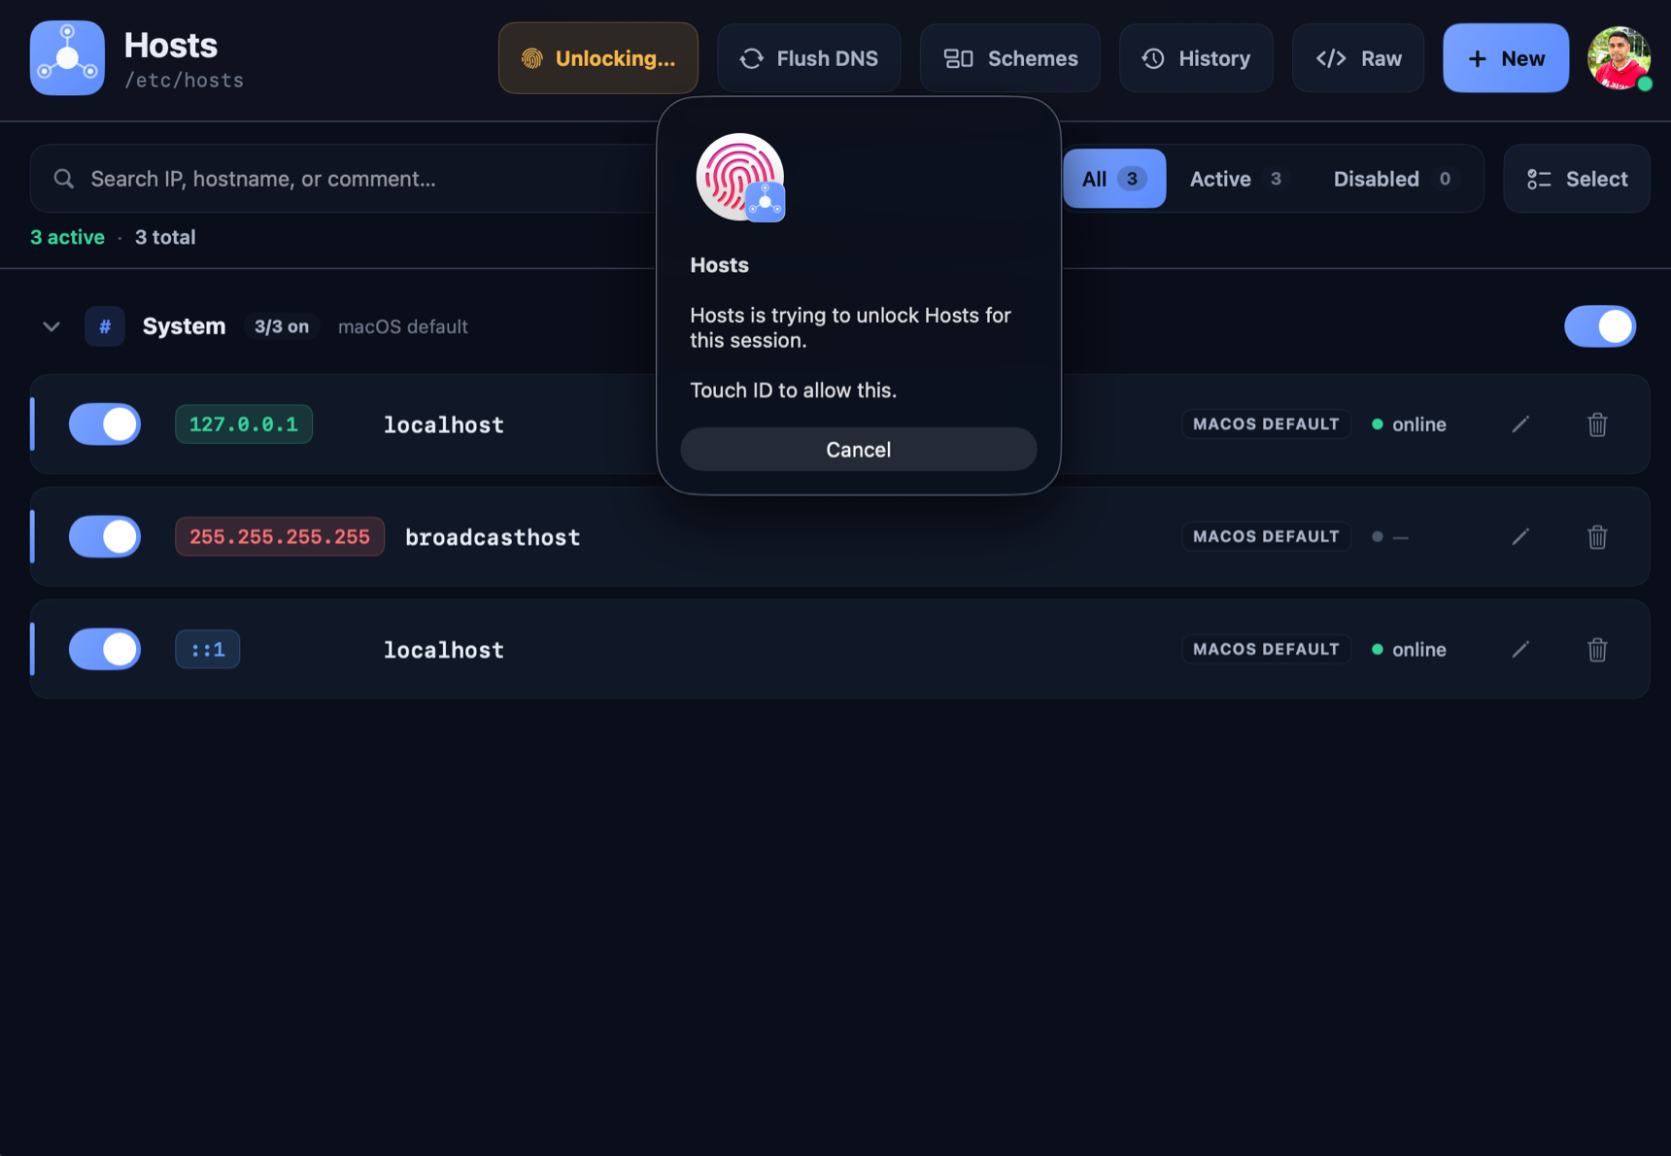Viewport: 1671px width, 1156px height.
Task: Open the History view
Action: click(1196, 58)
